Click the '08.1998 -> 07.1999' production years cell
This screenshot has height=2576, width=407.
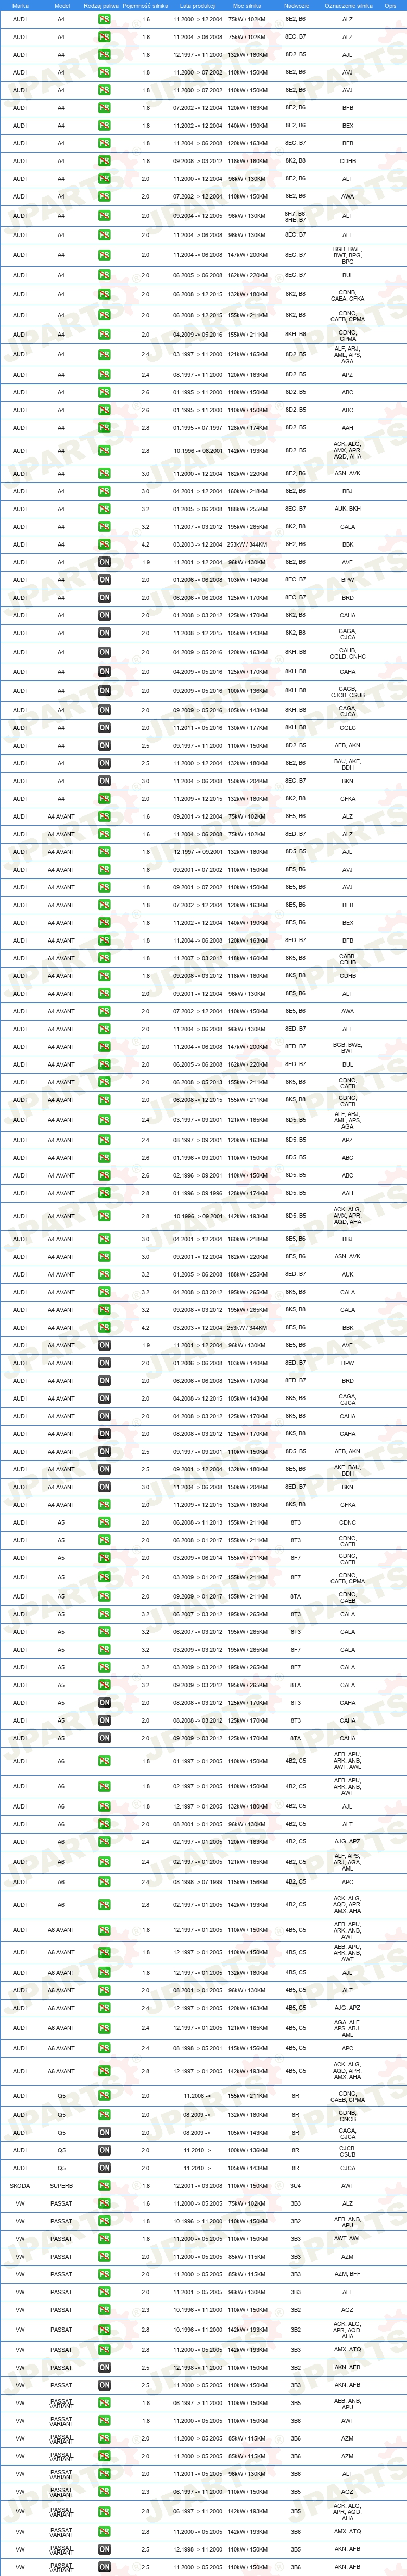pos(197,1882)
